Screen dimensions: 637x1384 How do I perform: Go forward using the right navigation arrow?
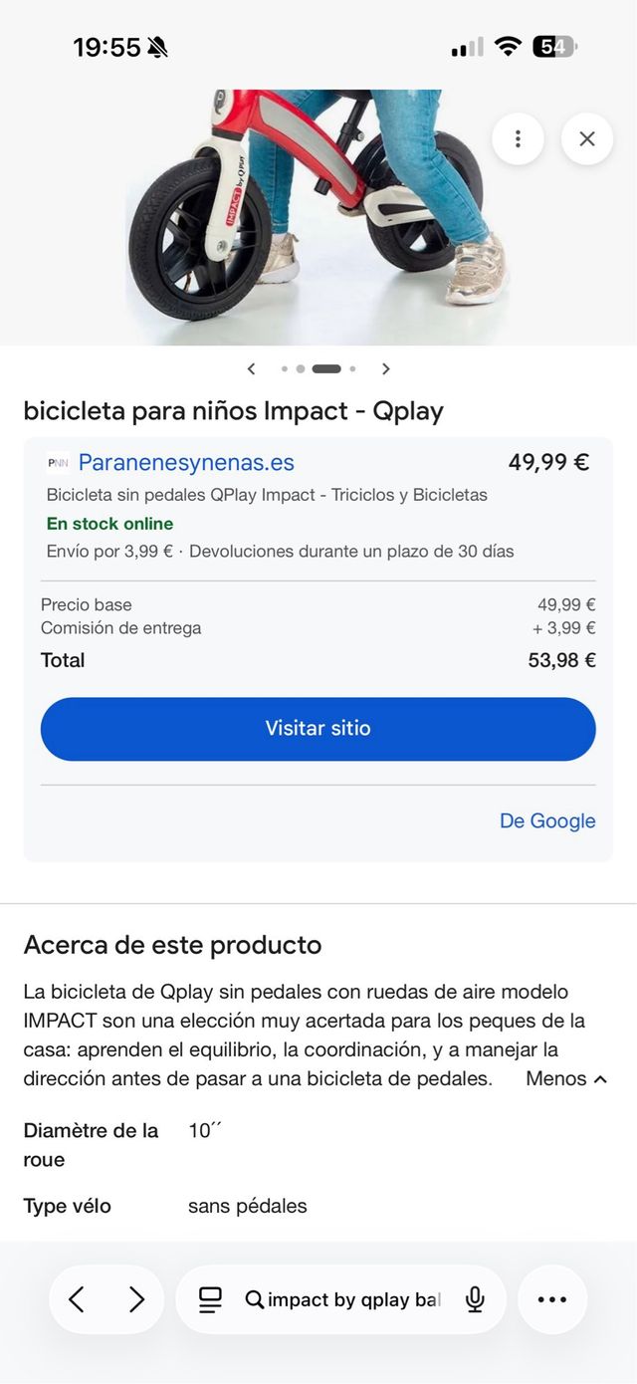pyautogui.click(x=136, y=1299)
